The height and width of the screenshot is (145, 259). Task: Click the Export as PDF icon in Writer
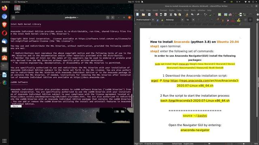156,14
